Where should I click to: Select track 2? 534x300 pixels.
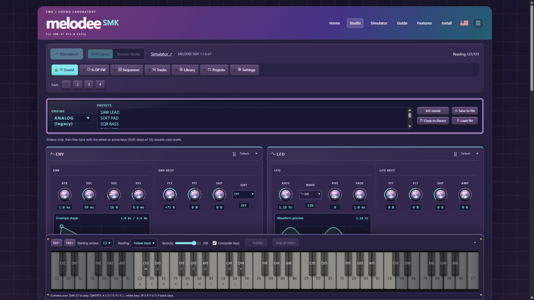(78, 85)
